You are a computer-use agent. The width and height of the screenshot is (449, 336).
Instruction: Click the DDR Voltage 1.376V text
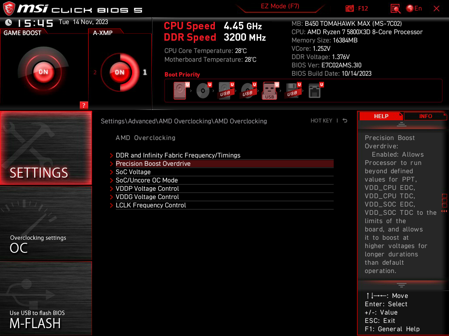pyautogui.click(x=321, y=57)
